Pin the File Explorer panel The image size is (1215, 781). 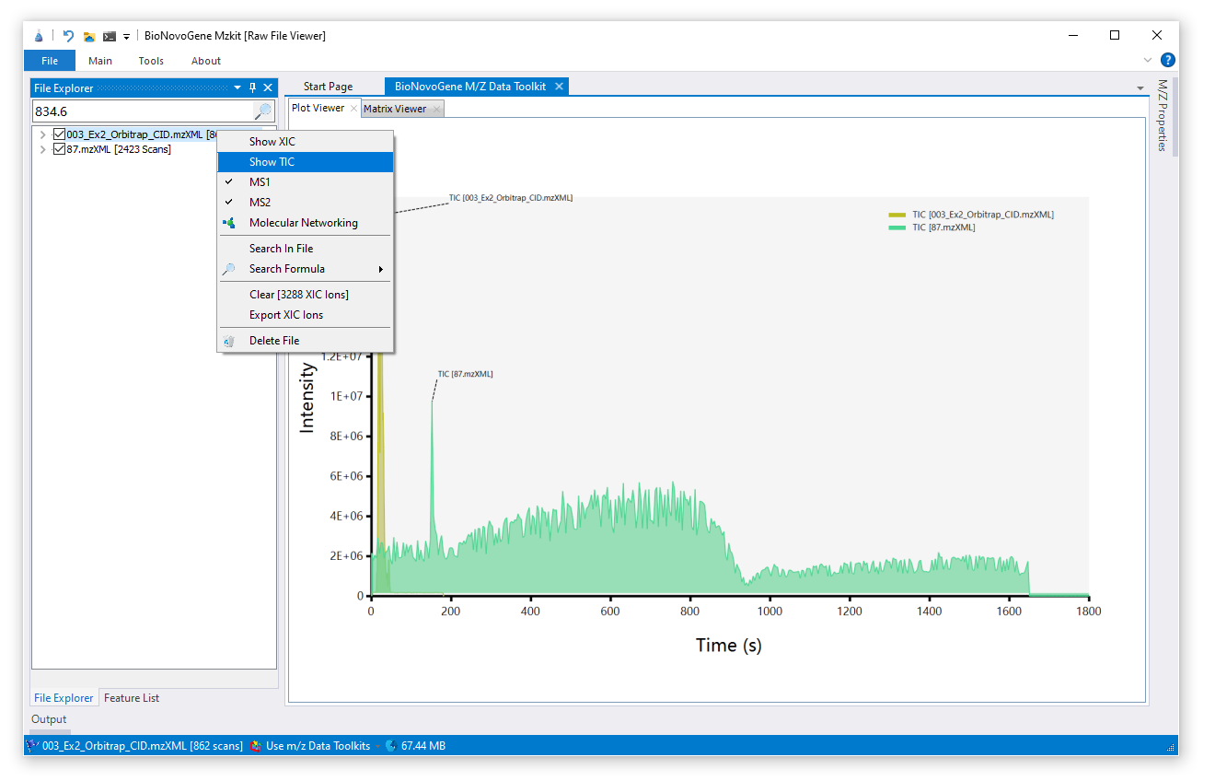click(x=253, y=87)
